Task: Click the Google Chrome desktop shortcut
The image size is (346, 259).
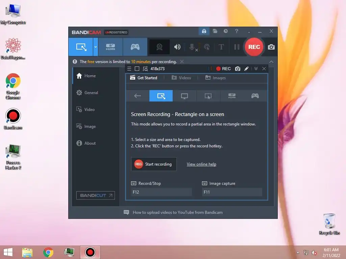Action: click(x=13, y=86)
